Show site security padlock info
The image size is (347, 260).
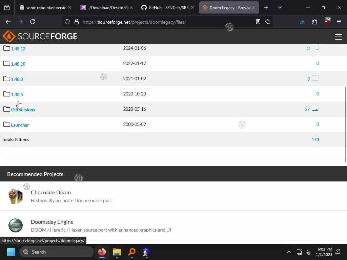coord(77,22)
